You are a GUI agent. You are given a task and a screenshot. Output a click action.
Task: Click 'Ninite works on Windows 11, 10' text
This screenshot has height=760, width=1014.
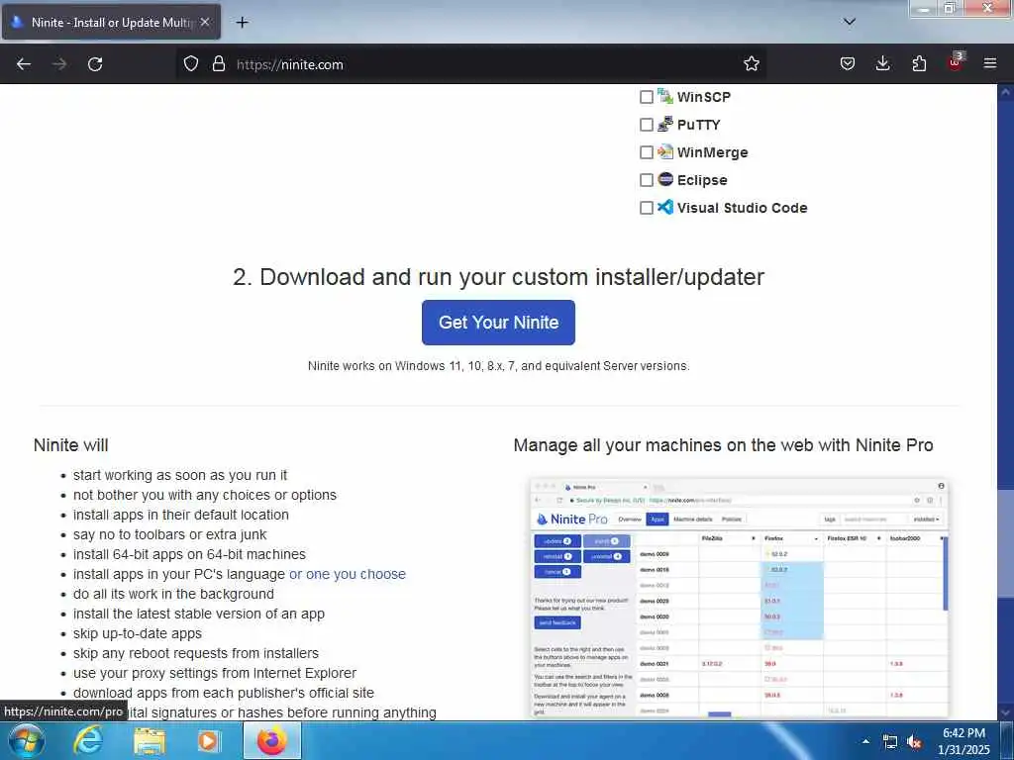pos(499,366)
